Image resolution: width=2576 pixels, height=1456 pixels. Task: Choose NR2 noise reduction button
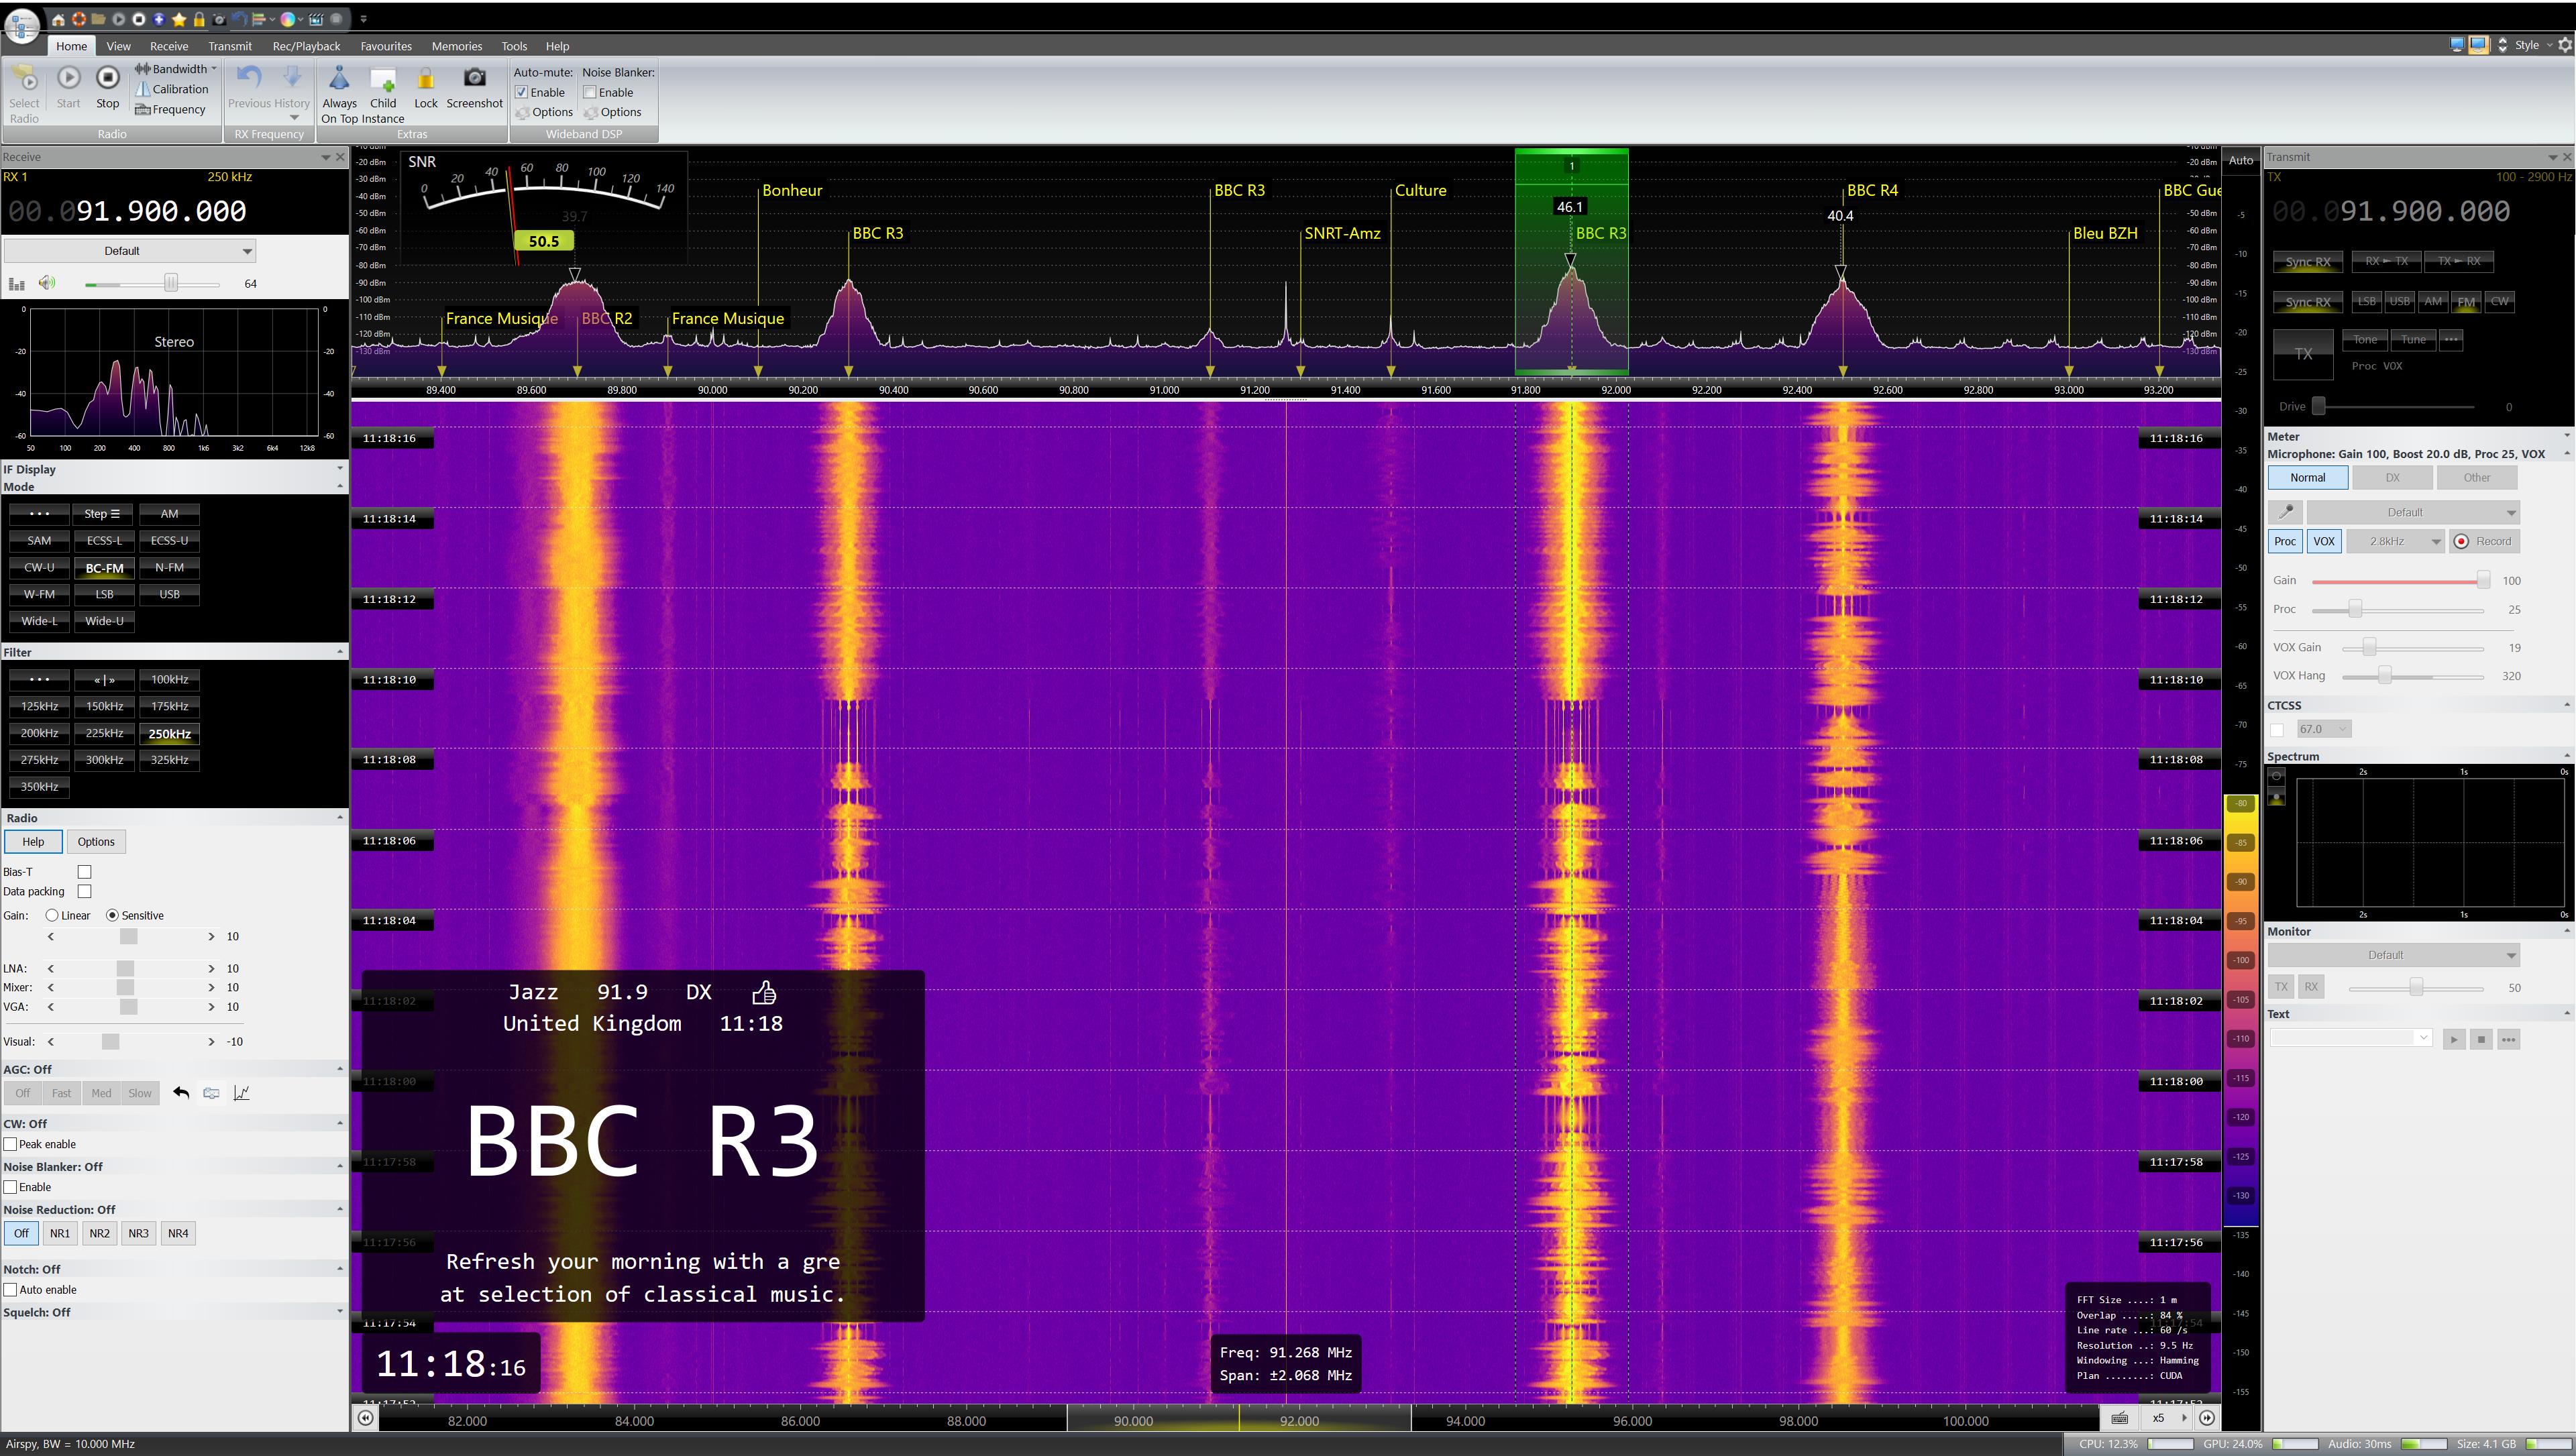pos(99,1233)
